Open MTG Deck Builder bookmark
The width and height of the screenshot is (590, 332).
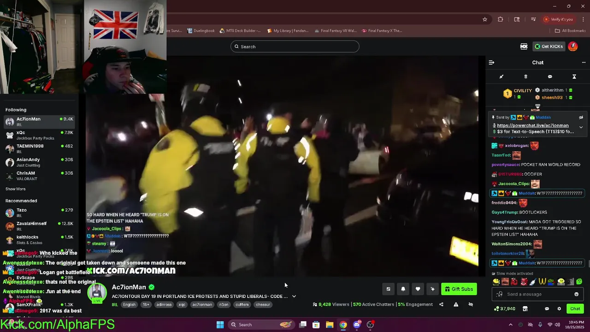pos(240,31)
